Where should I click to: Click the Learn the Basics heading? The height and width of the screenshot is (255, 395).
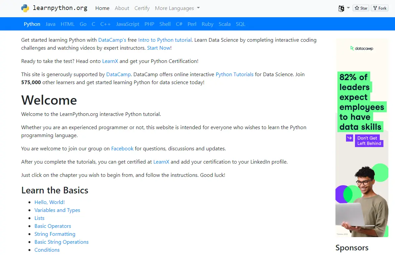click(55, 190)
